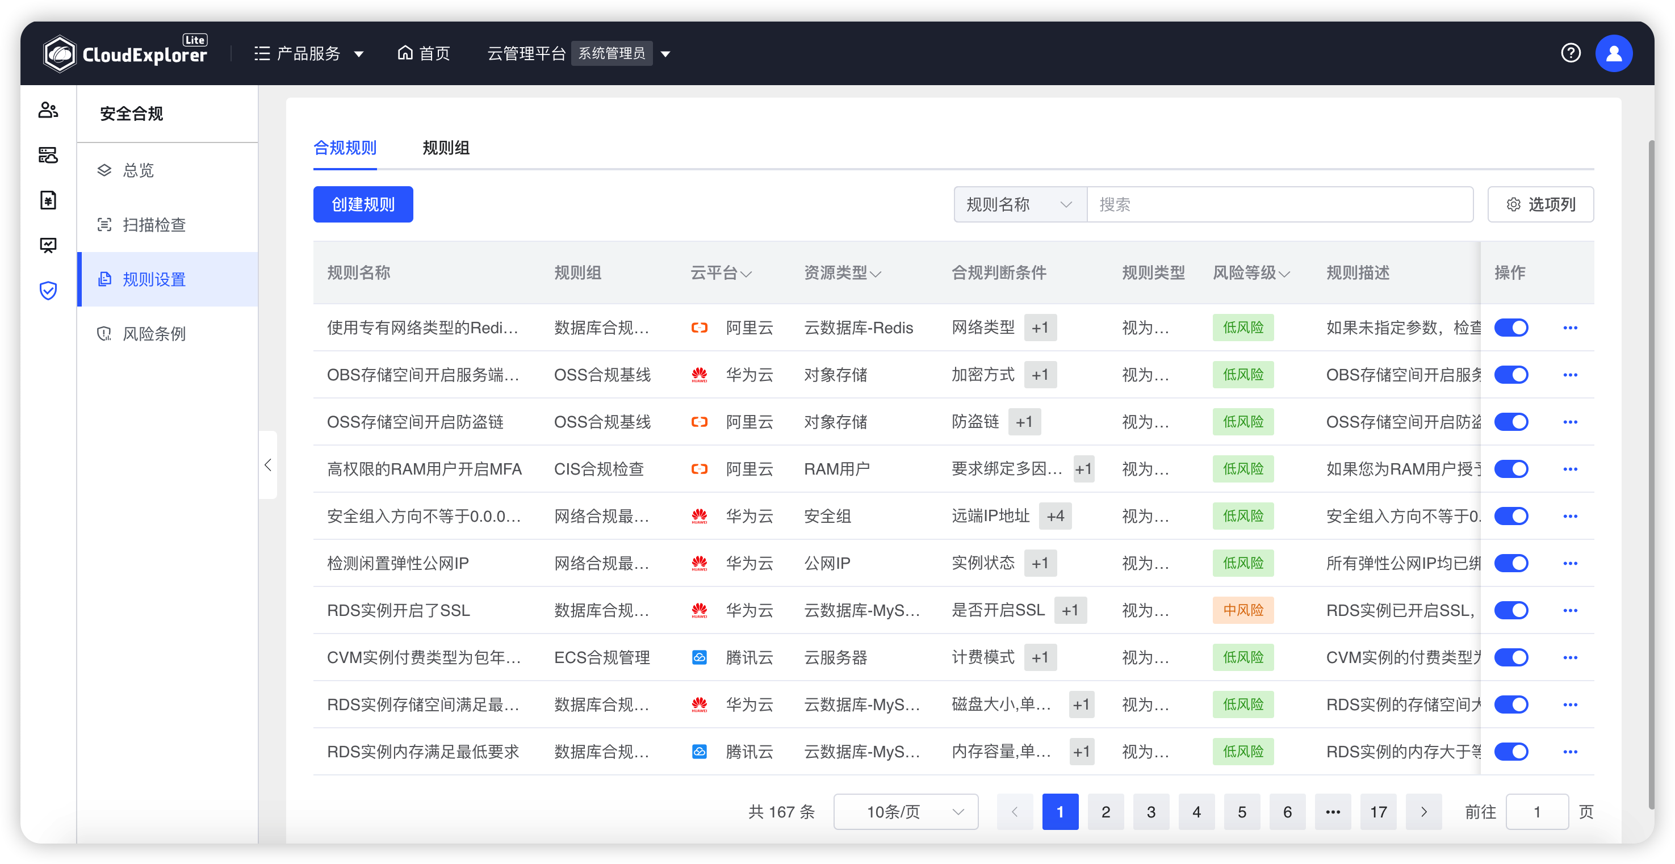Open the 10条/页 page size dropdown

point(906,811)
